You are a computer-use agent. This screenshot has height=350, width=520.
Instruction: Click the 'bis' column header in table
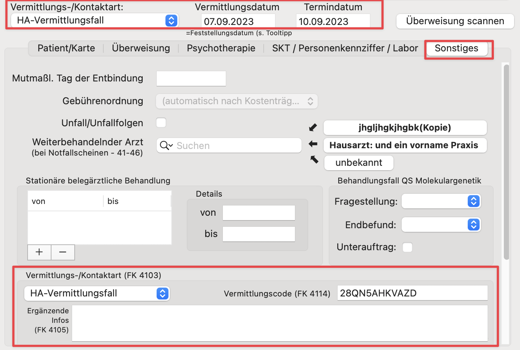click(138, 201)
